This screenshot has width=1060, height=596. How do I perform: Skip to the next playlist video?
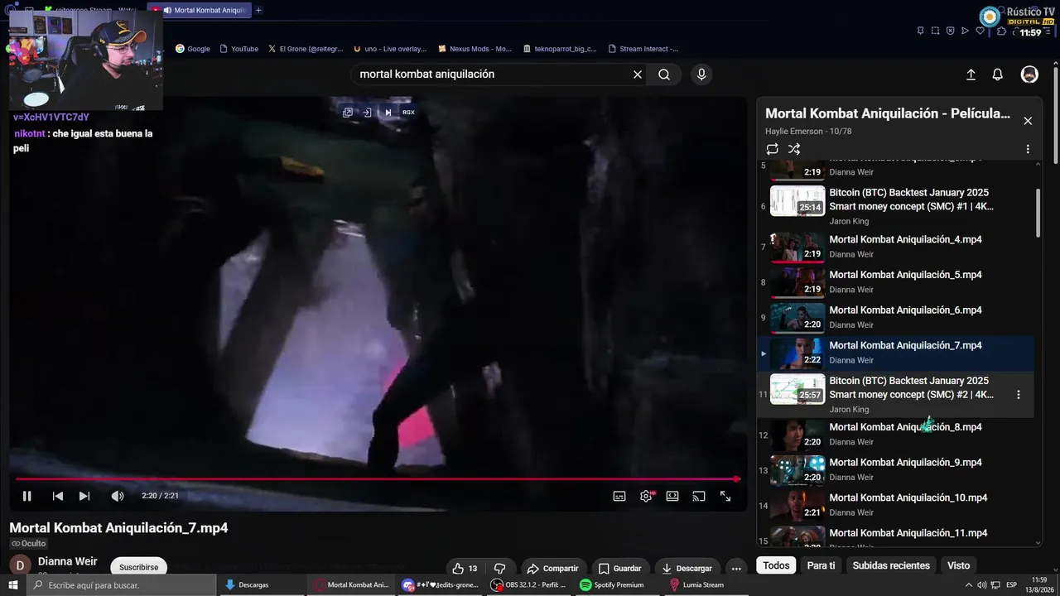click(x=84, y=496)
